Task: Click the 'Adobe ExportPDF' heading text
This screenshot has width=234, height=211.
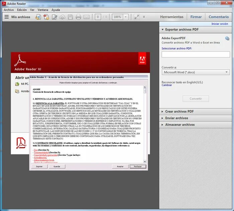Action: tap(173, 38)
